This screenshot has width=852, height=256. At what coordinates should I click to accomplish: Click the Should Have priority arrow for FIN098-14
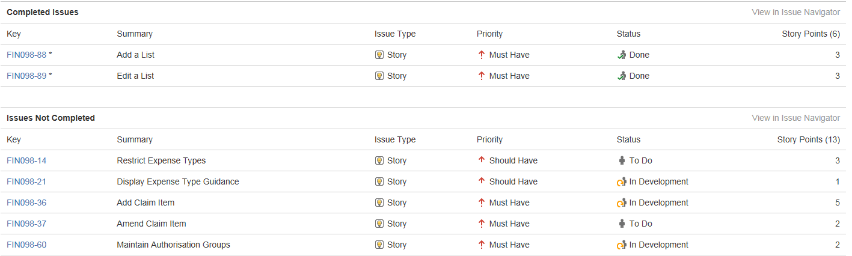(x=481, y=160)
